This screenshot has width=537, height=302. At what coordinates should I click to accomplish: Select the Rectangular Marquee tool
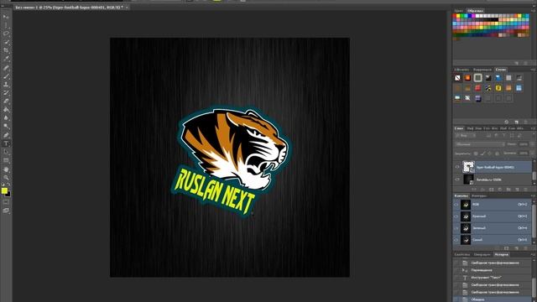[x=6, y=25]
